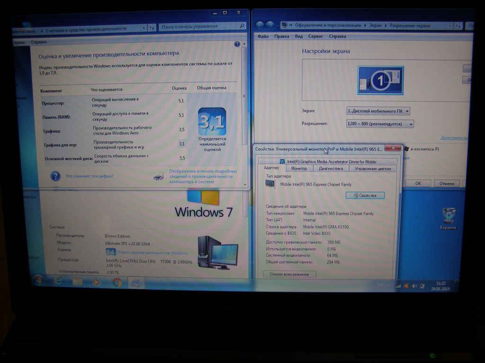The width and height of the screenshot is (485, 363).
Task: Switch to the Монитор tab
Action: 299,169
